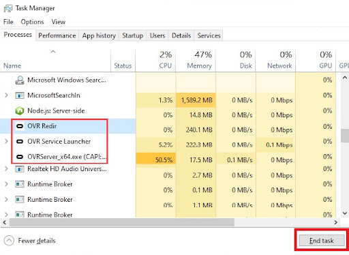Select the OVR Redir process row
Viewport: 349px width, 255px height.
[x=67, y=126]
